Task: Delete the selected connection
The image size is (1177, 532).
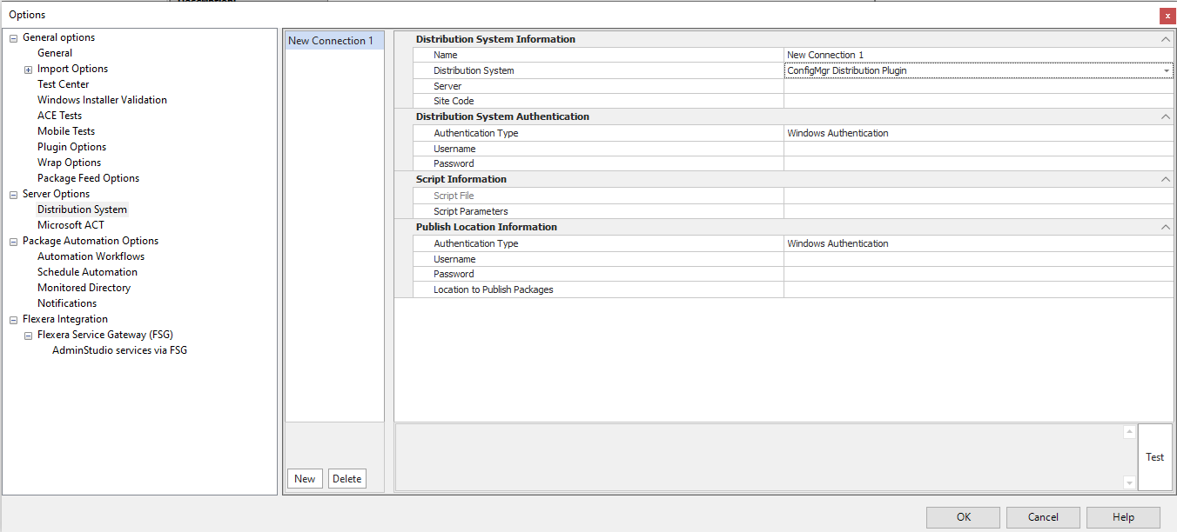Action: click(x=346, y=479)
